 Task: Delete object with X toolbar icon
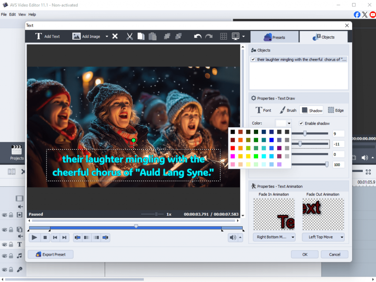click(x=115, y=36)
